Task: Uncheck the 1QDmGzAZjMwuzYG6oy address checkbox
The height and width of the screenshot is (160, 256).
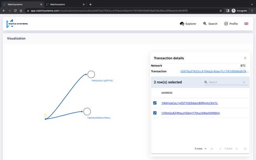Action: click(155, 113)
